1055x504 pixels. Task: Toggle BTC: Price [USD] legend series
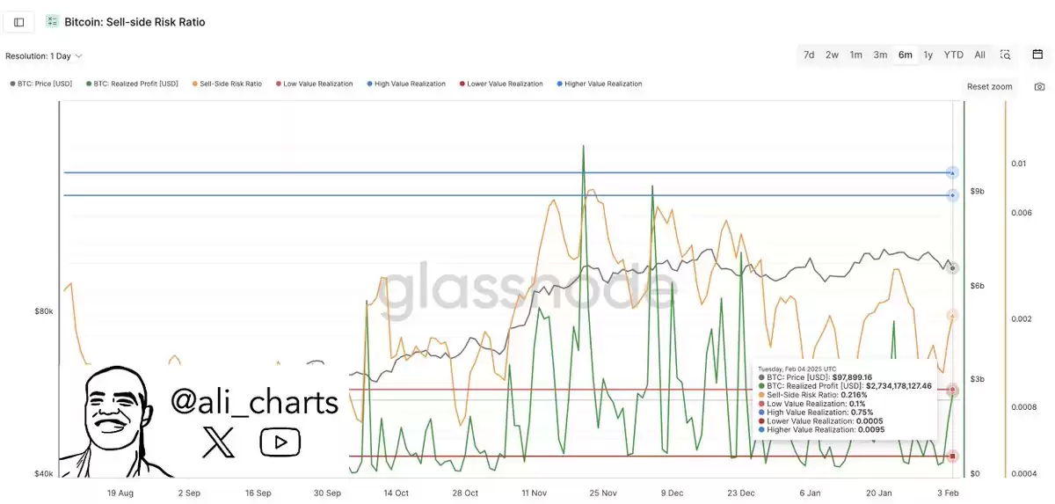40,84
